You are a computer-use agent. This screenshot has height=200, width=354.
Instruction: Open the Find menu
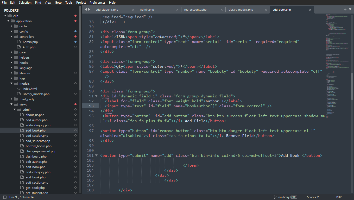pos(38,3)
